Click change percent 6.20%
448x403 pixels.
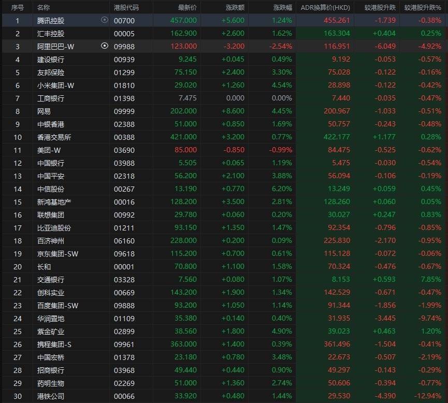coord(282,189)
